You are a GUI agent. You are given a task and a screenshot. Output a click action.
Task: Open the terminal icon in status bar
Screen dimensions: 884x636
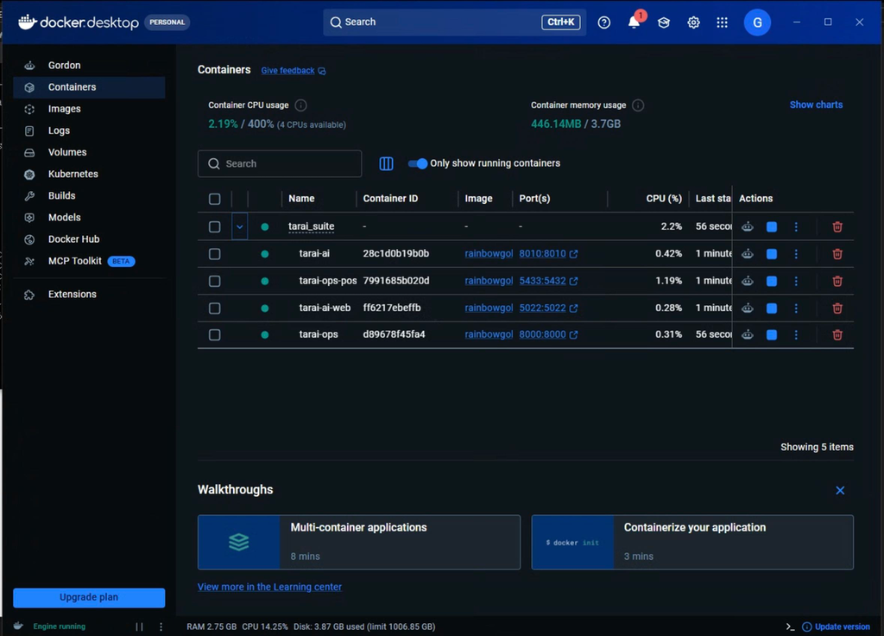point(791,627)
